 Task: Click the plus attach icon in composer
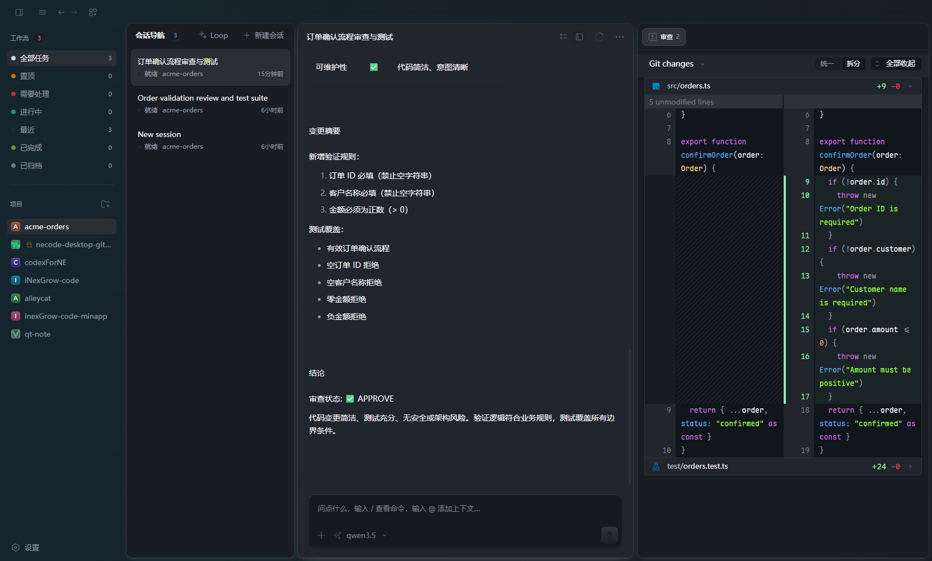[321, 535]
